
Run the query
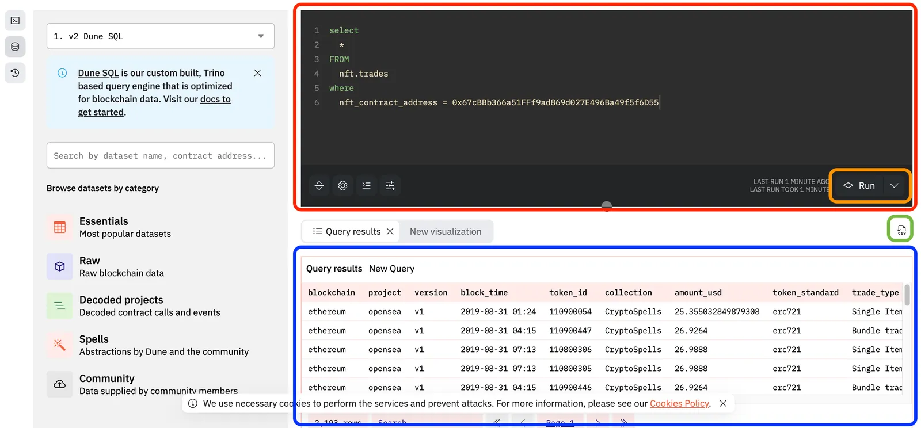pyautogui.click(x=859, y=185)
